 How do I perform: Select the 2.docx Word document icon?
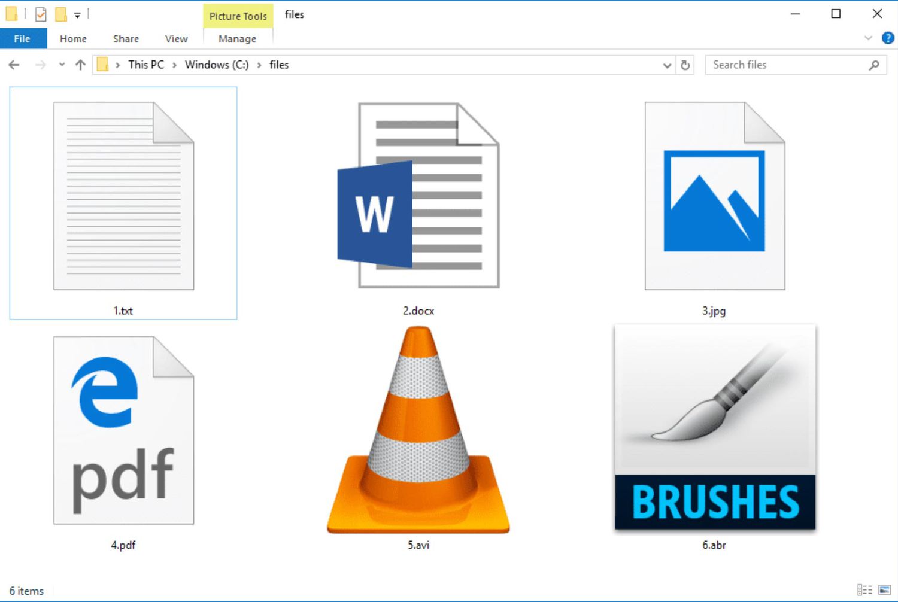coord(419,196)
